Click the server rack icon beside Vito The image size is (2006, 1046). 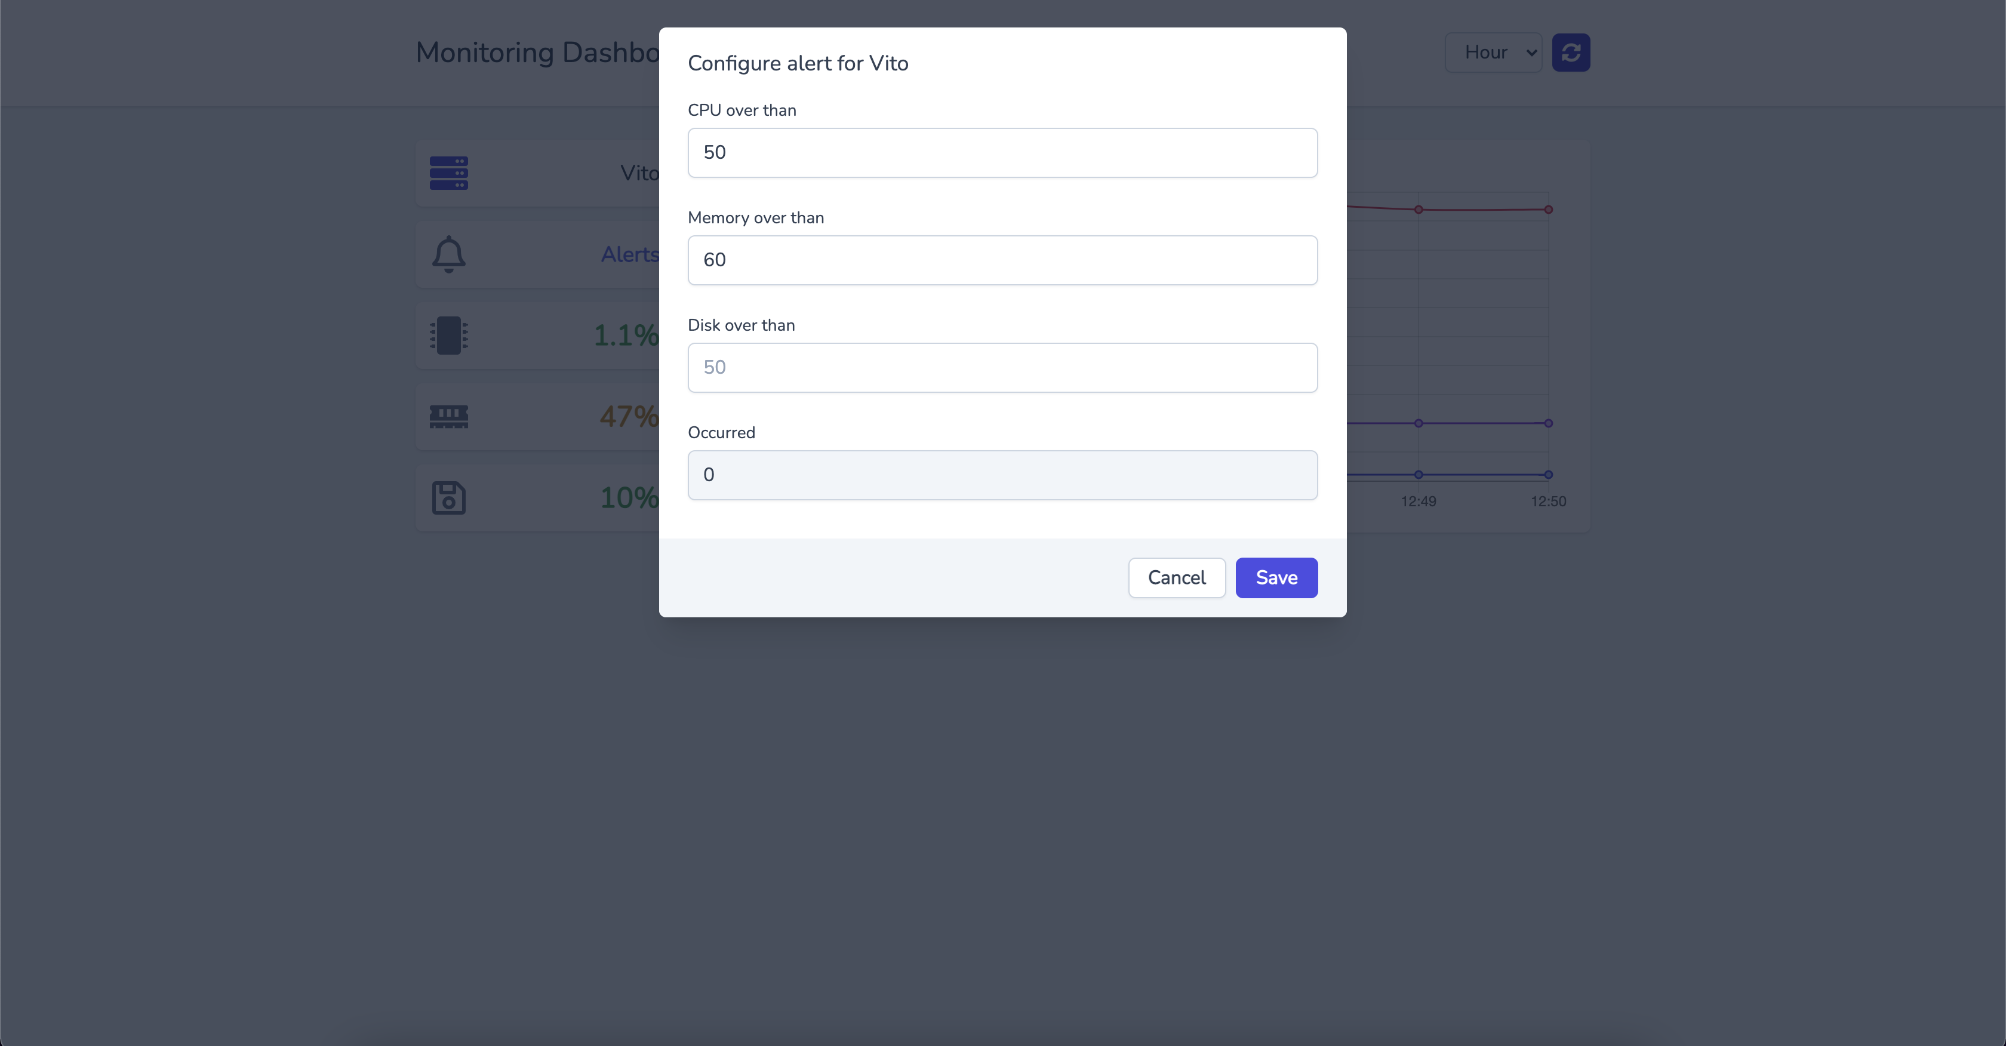(448, 173)
